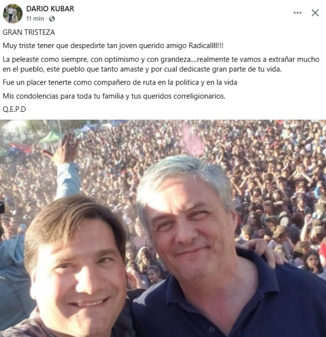Image resolution: width=326 pixels, height=337 pixels.
Task: Click the DARIO KUBAR name link
Action: pos(50,9)
